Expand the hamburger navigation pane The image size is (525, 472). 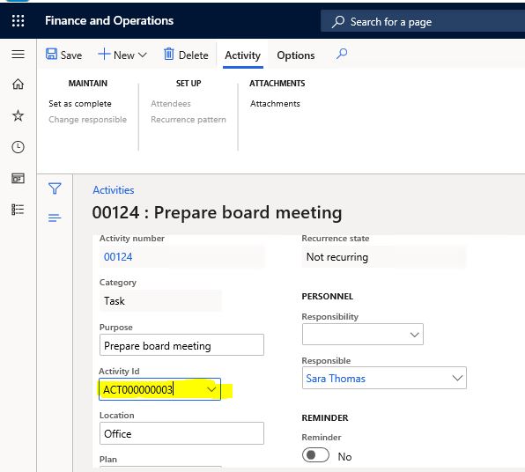pos(18,55)
